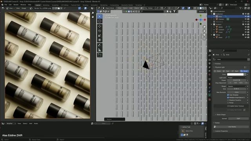This screenshot has width=251, height=141.
Task: Click the +1 Stop Adjustment button
Action: pos(246,83)
